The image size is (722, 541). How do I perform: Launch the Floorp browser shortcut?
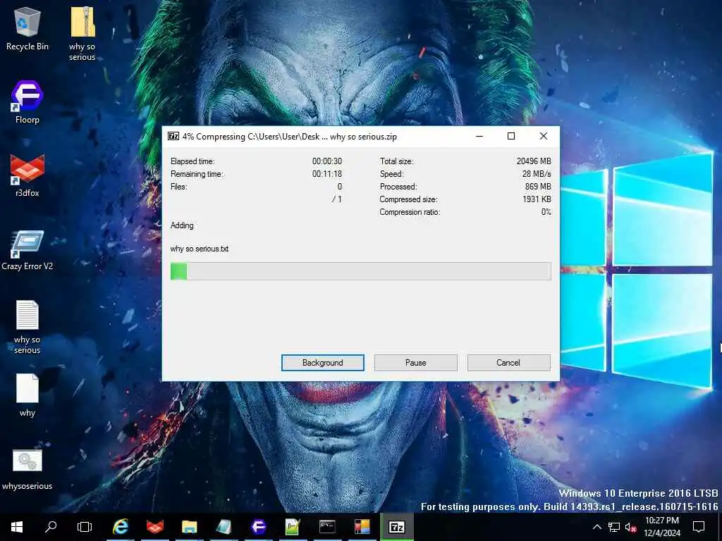27,102
